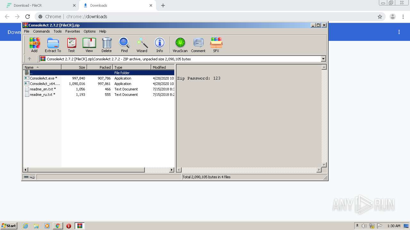Click the taskbar clock 1:30 AM
Viewport: 410px width, 230px height.
[394, 226]
